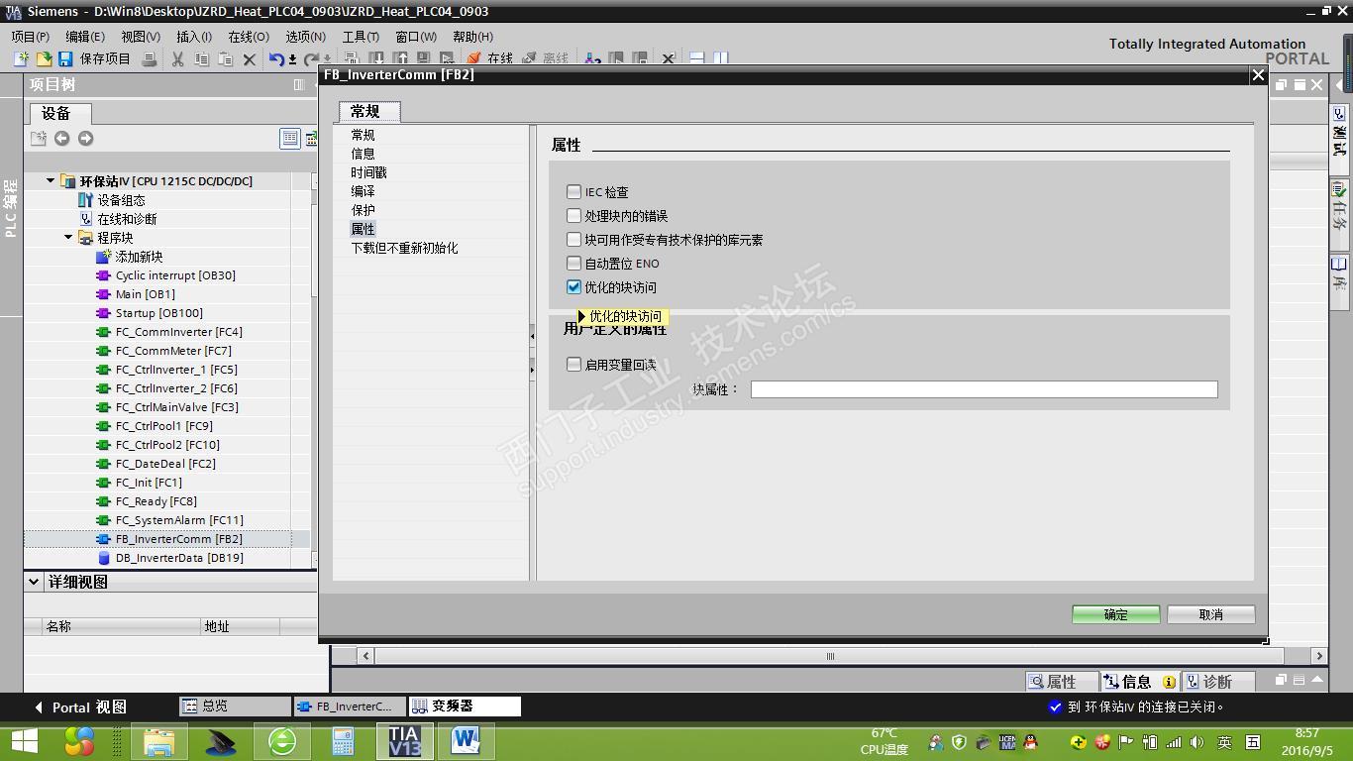Switch to Portal 视图

(x=81, y=707)
